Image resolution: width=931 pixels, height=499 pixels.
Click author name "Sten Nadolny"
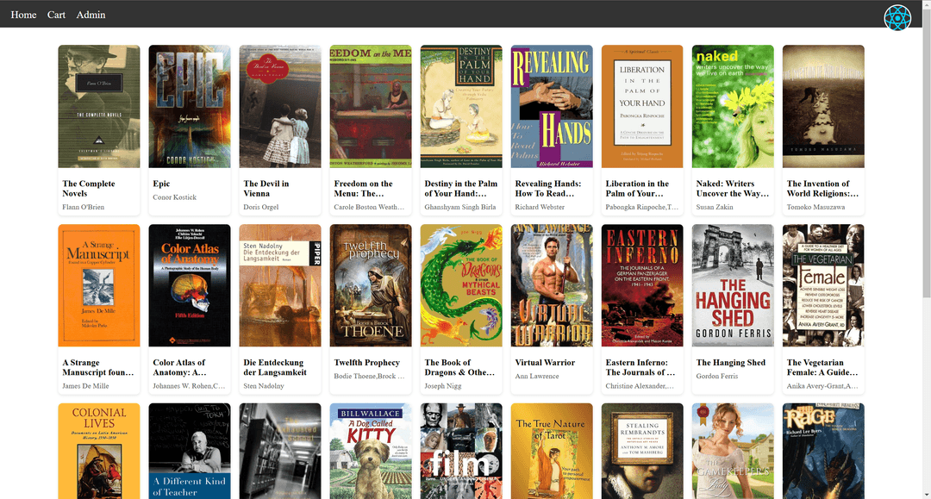point(264,386)
